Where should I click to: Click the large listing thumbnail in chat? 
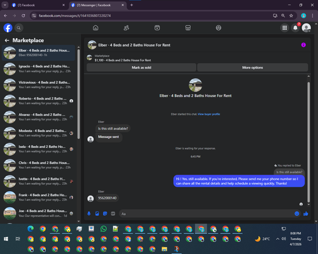pyautogui.click(x=195, y=85)
